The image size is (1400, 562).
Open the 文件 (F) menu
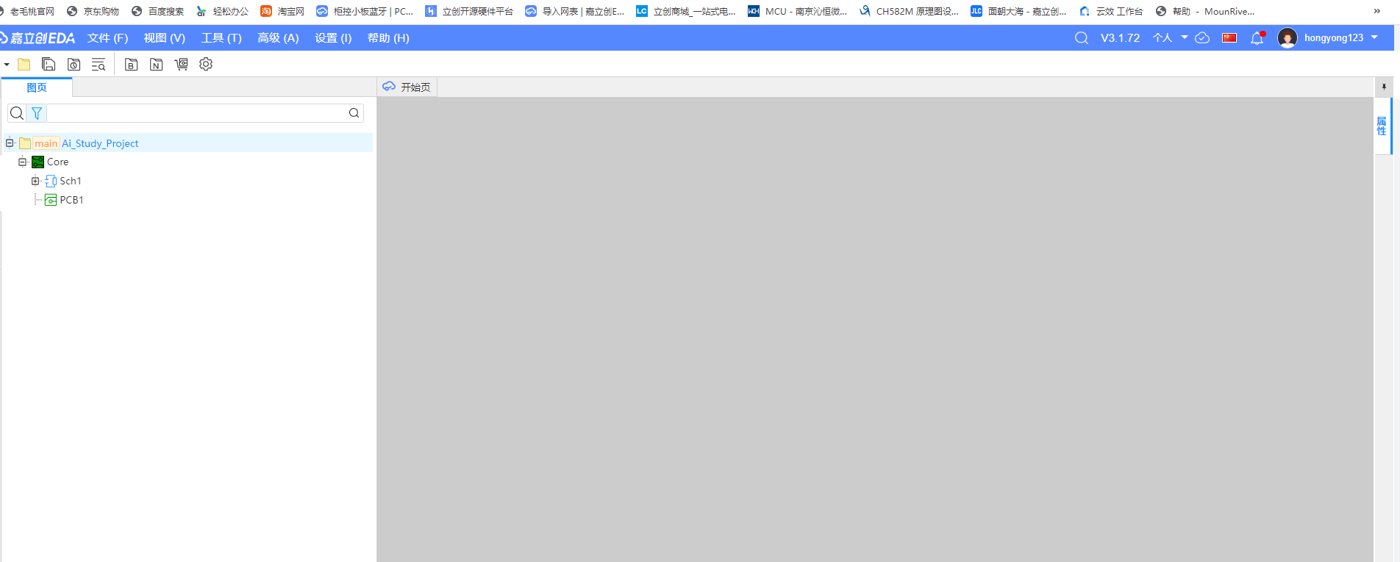[107, 38]
